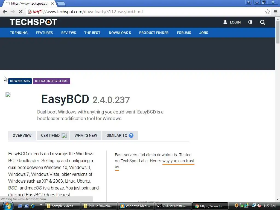Open FORUMS nav item
The image size is (280, 210).
click(184, 33)
